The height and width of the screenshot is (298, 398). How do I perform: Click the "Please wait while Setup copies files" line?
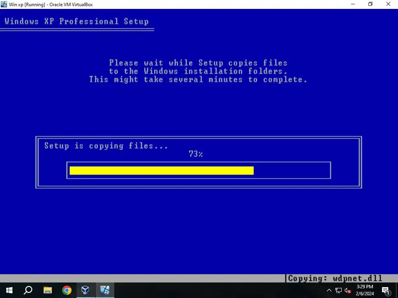click(x=198, y=62)
